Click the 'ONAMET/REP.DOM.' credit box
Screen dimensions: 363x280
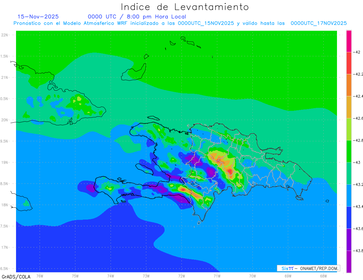[308, 268]
